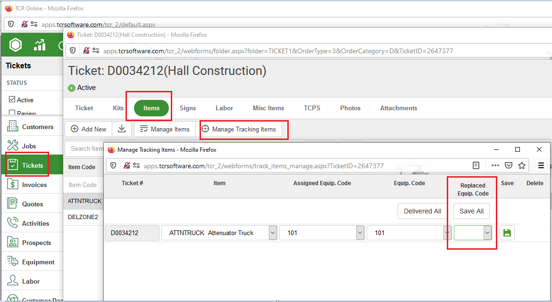Screen dimensions: 552x302
Task: Open the Labor tab in ticket
Action: point(224,108)
